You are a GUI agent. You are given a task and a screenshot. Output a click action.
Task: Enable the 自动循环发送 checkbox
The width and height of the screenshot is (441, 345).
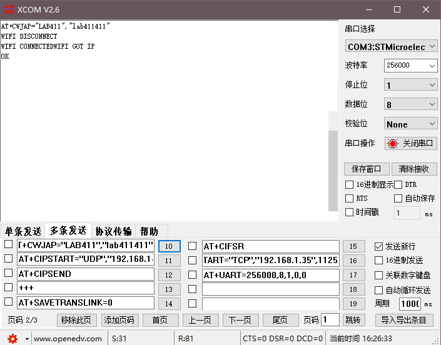pos(378,290)
